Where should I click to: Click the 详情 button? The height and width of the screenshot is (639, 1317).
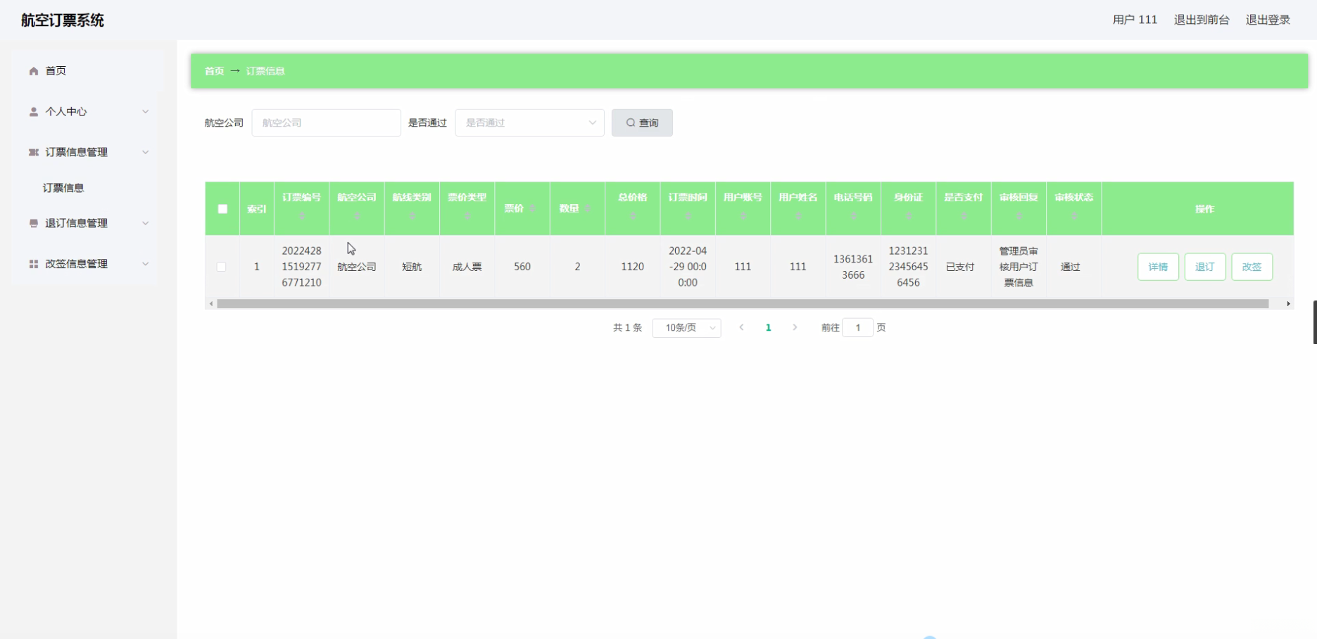point(1158,267)
